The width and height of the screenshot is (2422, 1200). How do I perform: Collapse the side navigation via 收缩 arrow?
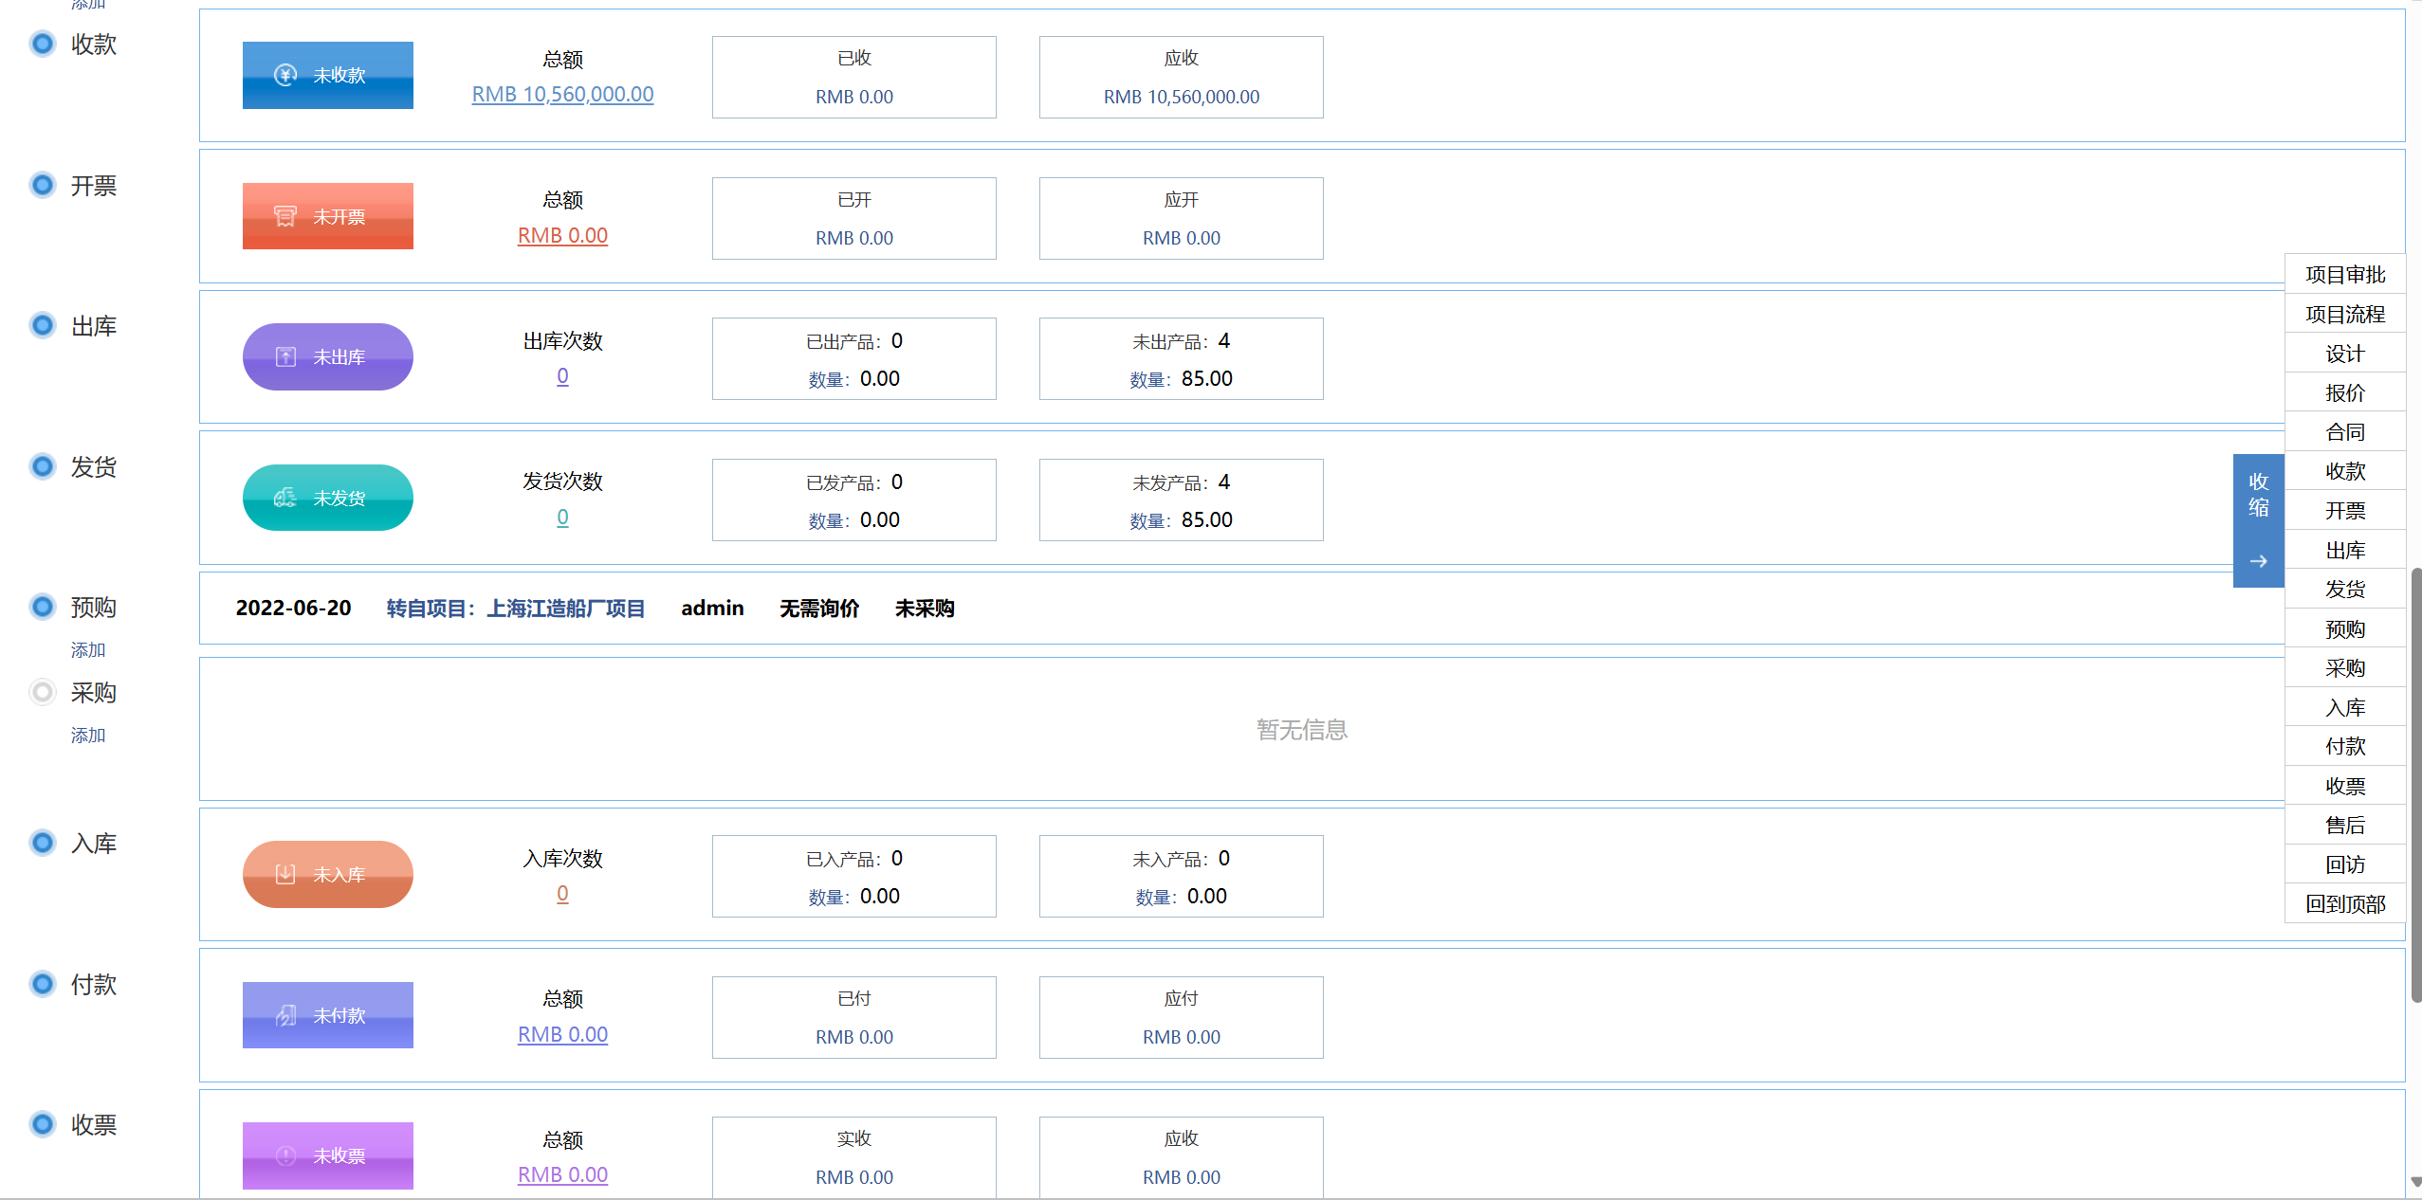click(2259, 520)
